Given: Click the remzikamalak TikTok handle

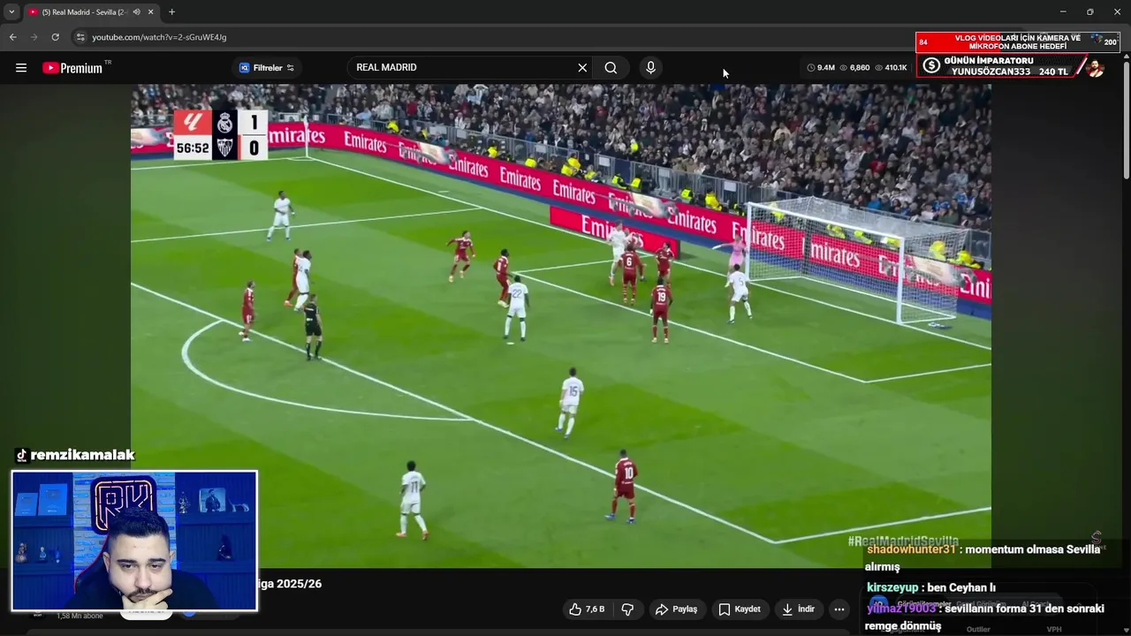Looking at the screenshot, I should click(x=75, y=455).
